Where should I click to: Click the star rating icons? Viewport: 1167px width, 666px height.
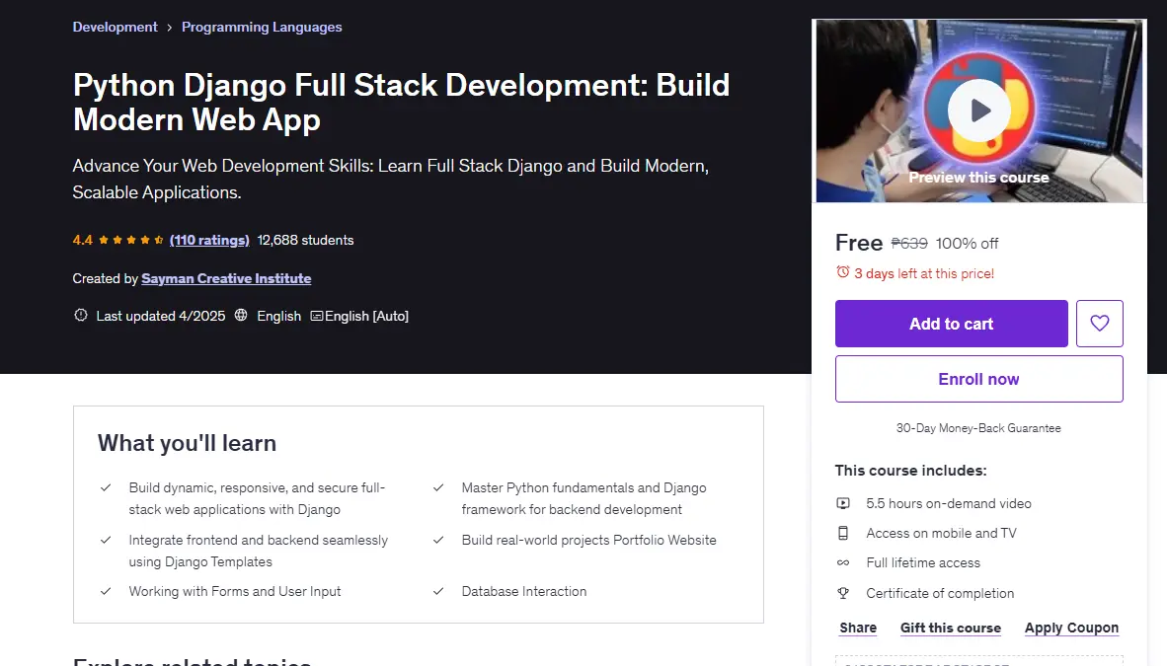pyautogui.click(x=130, y=240)
